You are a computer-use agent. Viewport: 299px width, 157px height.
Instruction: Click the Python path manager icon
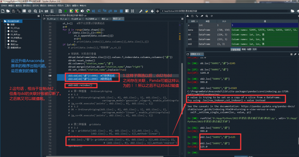click(147, 11)
